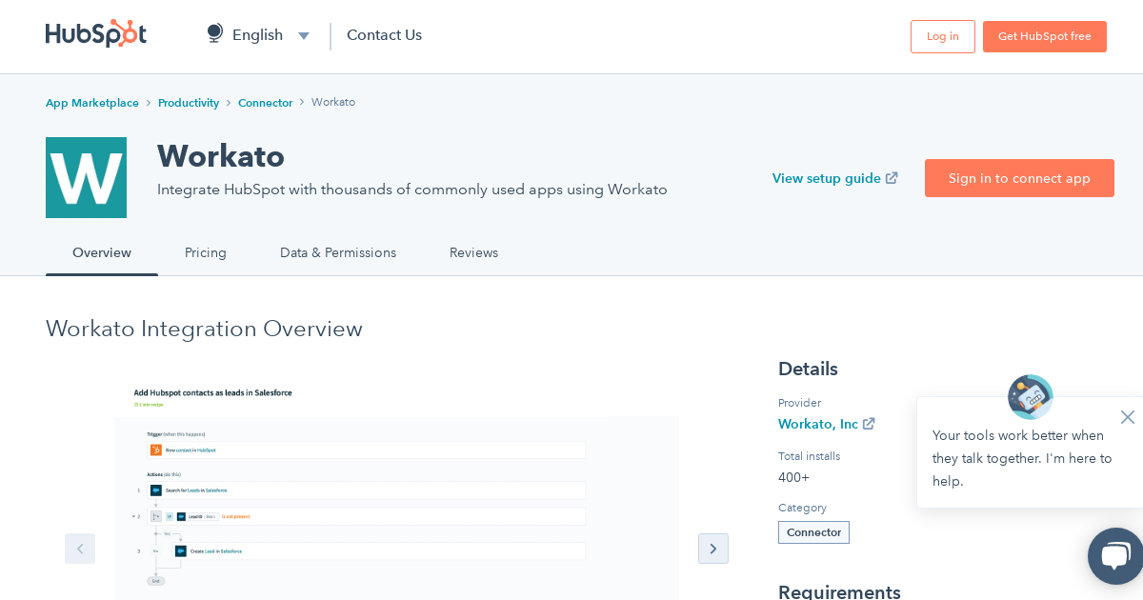Open the chat widget bubble
Screen dimensions: 1143x600
[x=1115, y=556]
